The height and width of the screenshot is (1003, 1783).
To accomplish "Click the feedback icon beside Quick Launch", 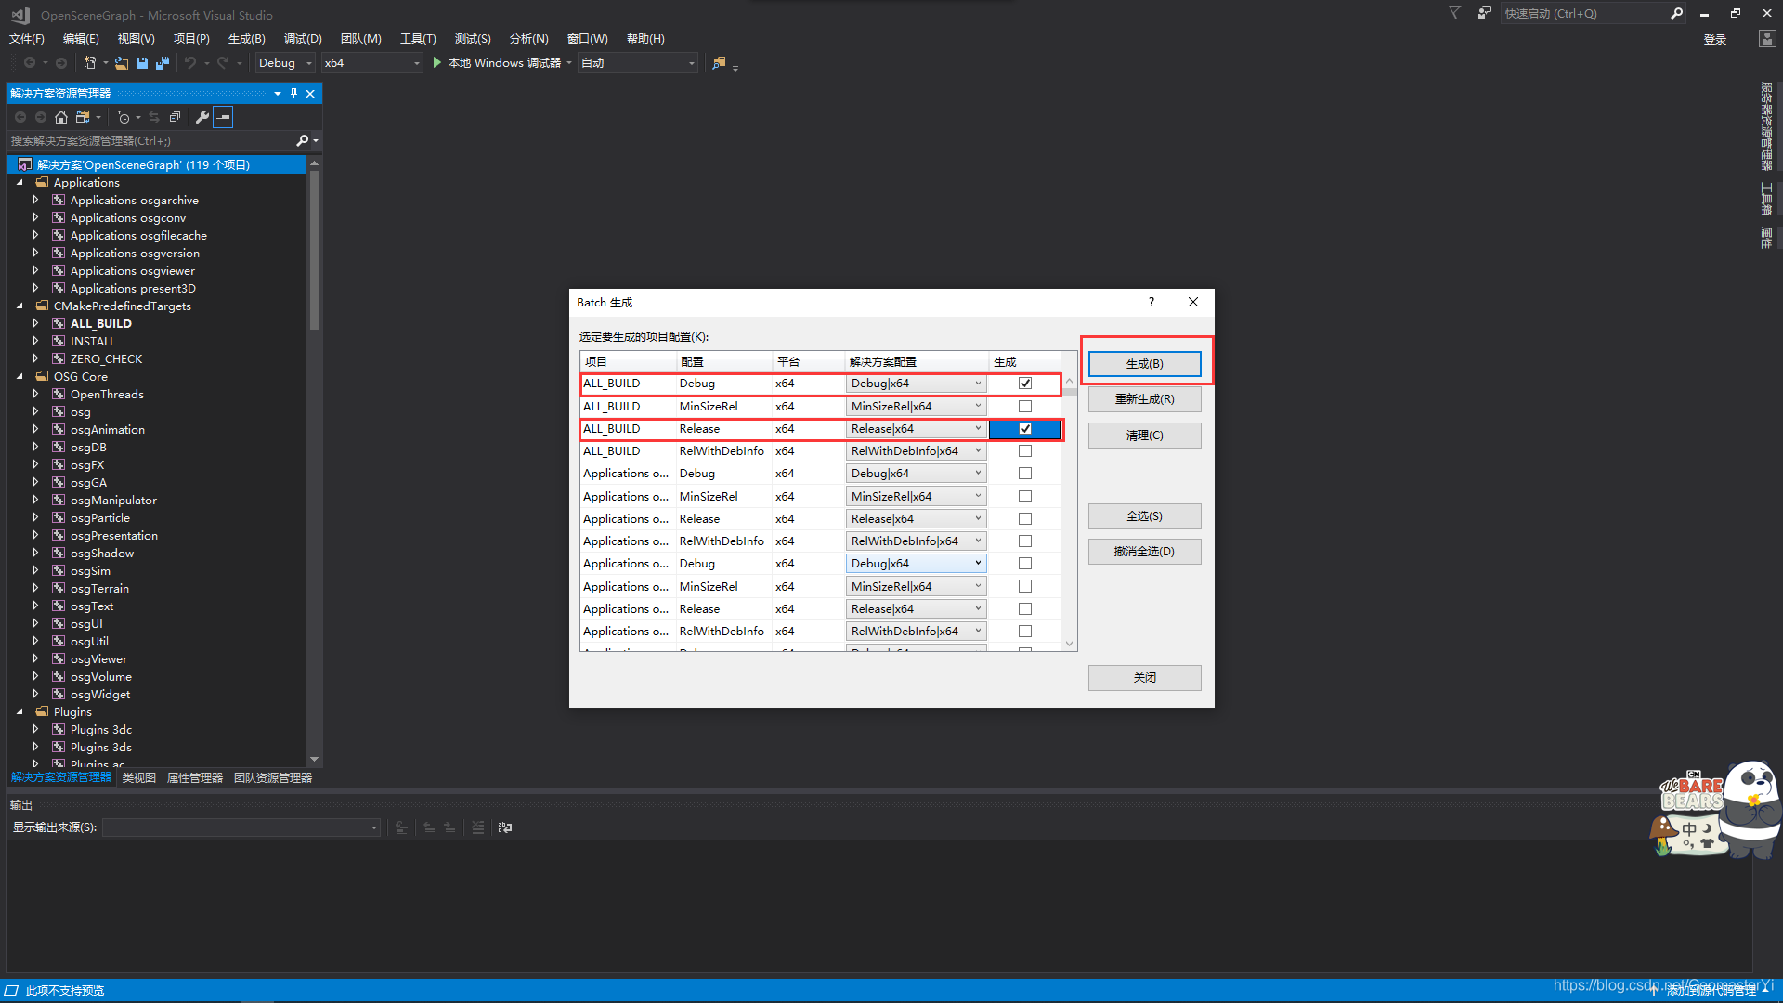I will 1484,13.
